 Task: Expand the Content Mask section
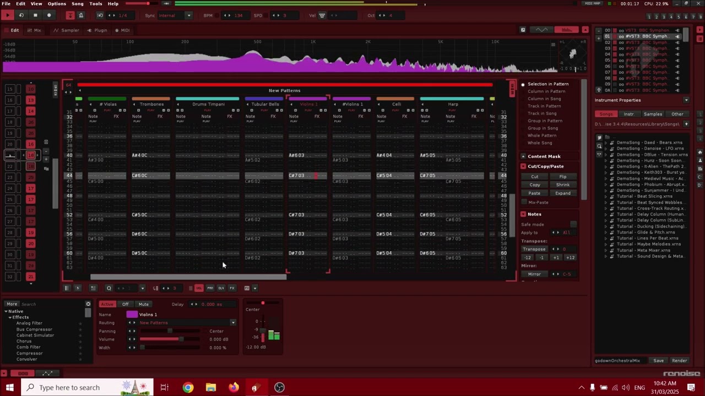524,156
